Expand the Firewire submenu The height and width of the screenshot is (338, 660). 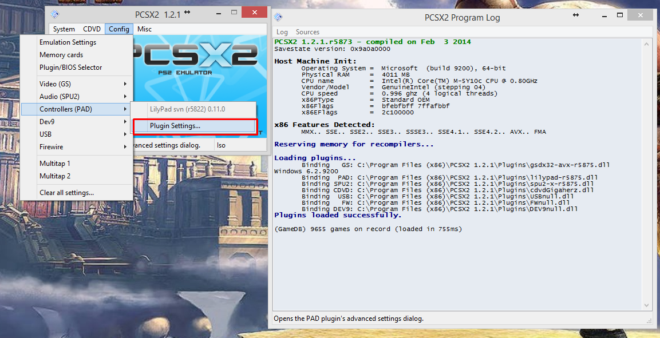77,147
